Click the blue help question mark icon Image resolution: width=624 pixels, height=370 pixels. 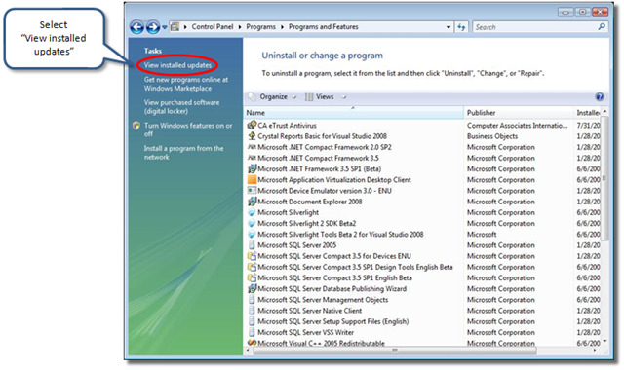[600, 96]
